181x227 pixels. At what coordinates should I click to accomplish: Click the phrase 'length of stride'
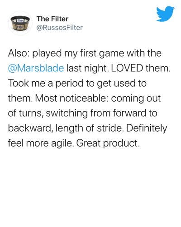pos(89,128)
